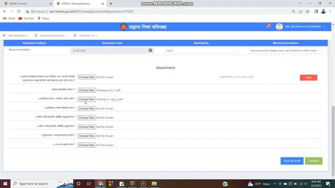
Task: Expand the My Applied Application menu
Action: [x=54, y=36]
